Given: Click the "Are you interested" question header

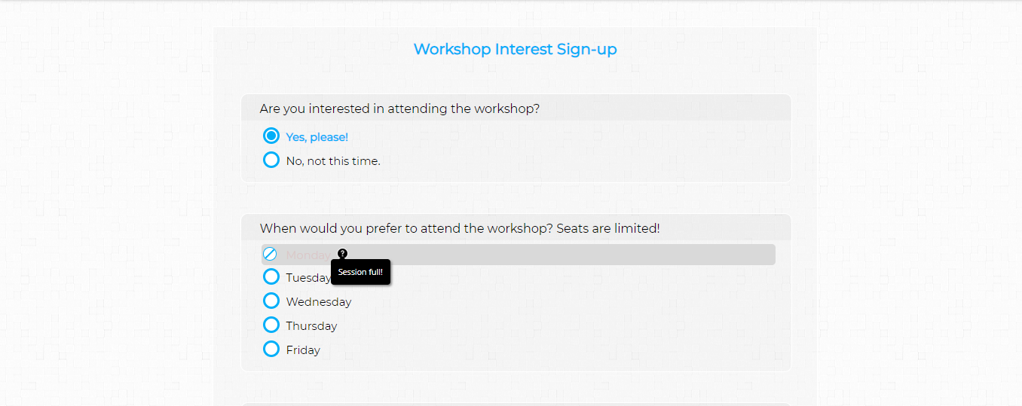Looking at the screenshot, I should pos(399,108).
